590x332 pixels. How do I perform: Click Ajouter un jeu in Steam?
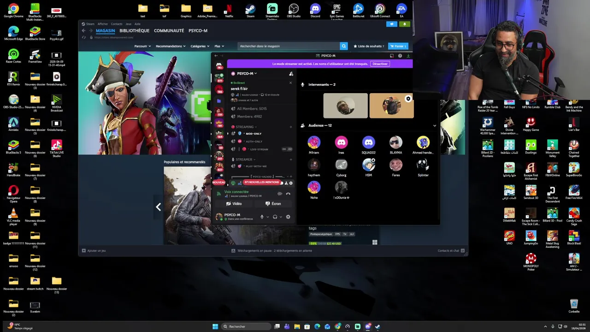pyautogui.click(x=94, y=250)
